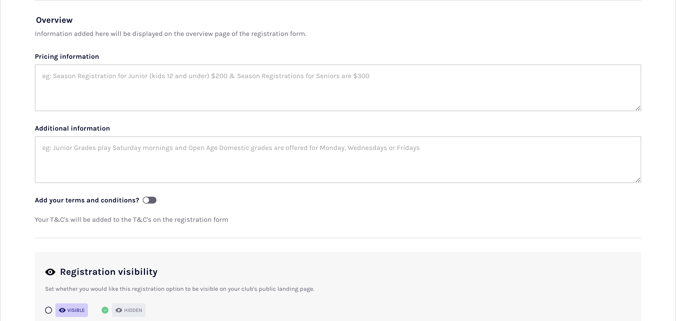Enable the terms and conditions toggle

[x=150, y=200]
